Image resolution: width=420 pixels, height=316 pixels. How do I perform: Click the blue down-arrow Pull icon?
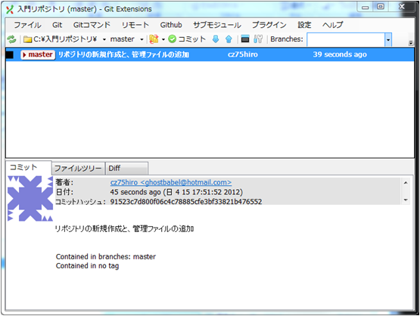216,39
